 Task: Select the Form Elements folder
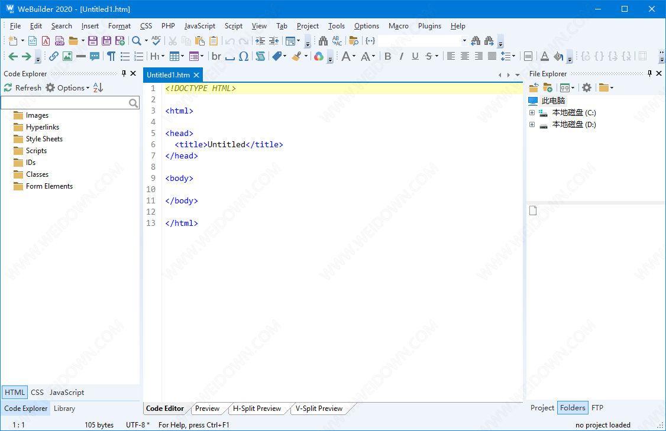(49, 186)
